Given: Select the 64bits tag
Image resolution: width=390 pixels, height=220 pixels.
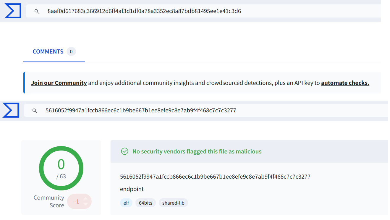Looking at the screenshot, I should (145, 203).
